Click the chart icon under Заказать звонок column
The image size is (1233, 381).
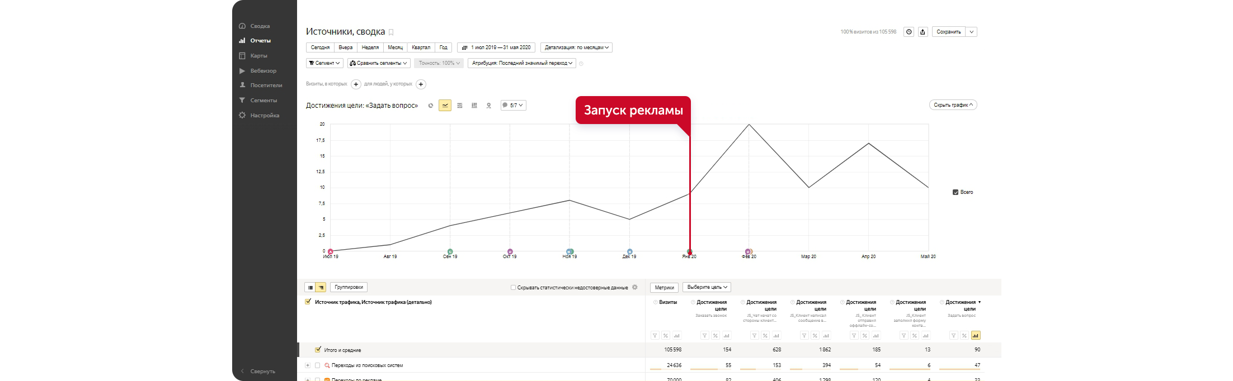pos(727,336)
